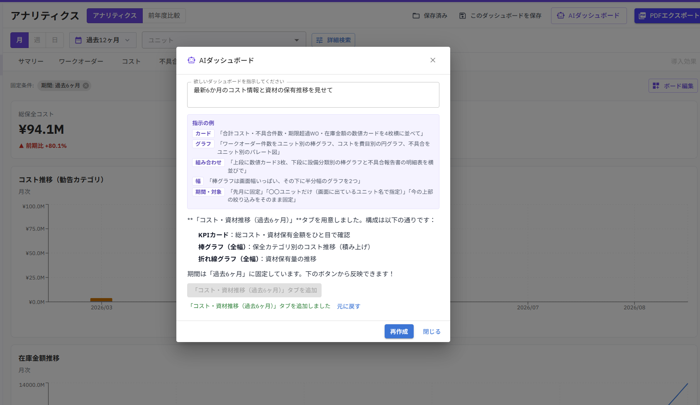This screenshot has width=700, height=405.
Task: Select the カード example chip
Action: point(203,133)
